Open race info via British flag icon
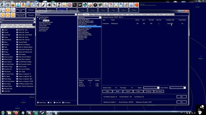The width and height of the screenshot is (206, 115). (70, 5)
